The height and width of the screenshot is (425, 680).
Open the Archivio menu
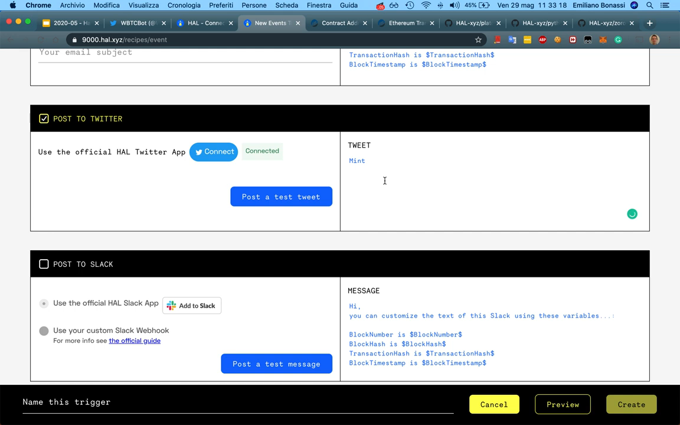[72, 5]
